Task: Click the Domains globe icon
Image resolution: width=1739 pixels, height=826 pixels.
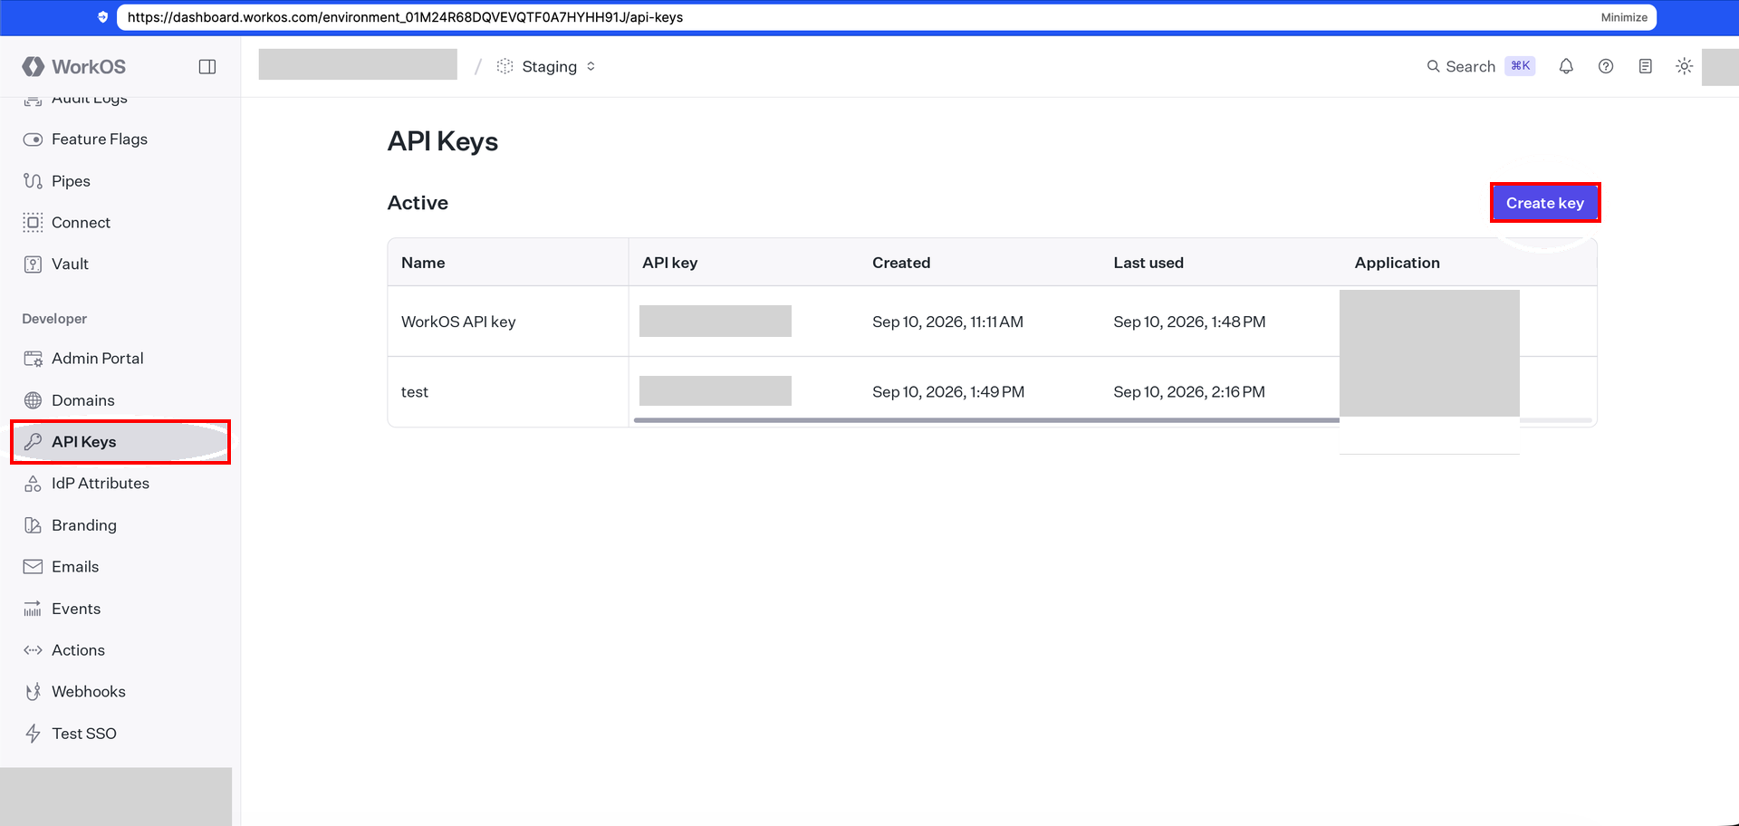Action: (x=33, y=400)
